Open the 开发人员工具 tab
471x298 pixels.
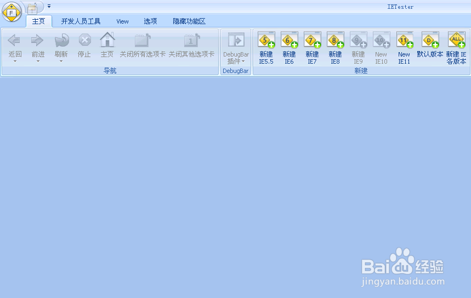click(81, 21)
